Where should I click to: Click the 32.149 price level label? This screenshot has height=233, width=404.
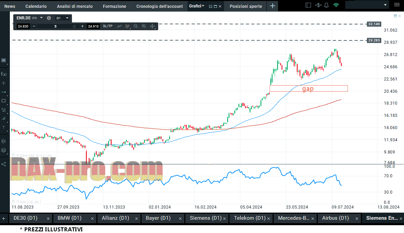click(x=374, y=24)
